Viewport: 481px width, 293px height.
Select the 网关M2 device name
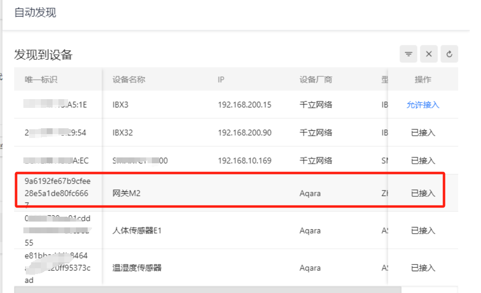[x=127, y=193]
